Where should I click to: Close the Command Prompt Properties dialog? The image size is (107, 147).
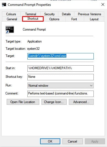103,4
